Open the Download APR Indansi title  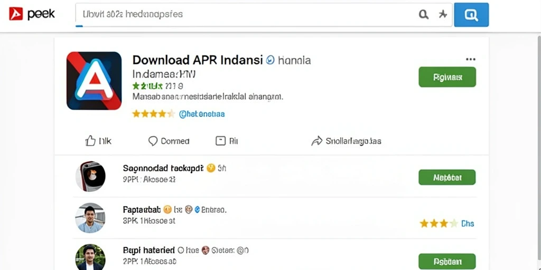(x=198, y=60)
